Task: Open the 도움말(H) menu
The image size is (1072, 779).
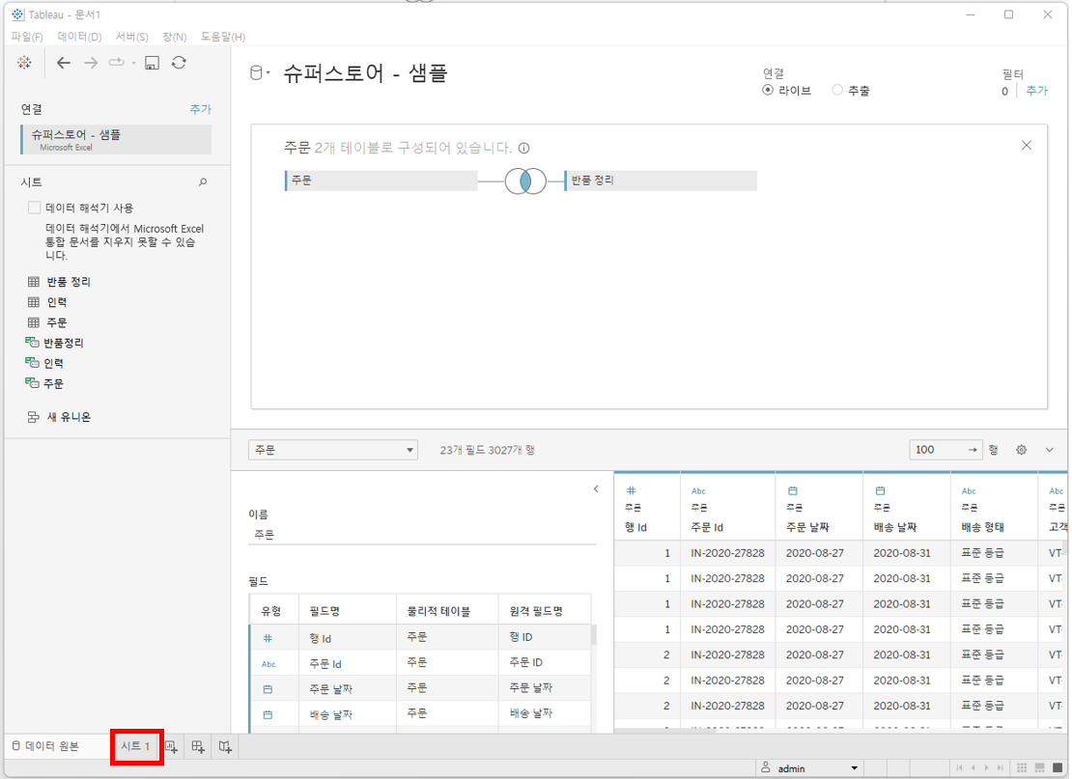Action: coord(223,37)
